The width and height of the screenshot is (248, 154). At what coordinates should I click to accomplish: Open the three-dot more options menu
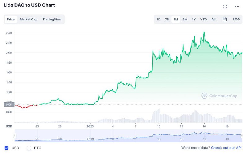click(x=237, y=7)
